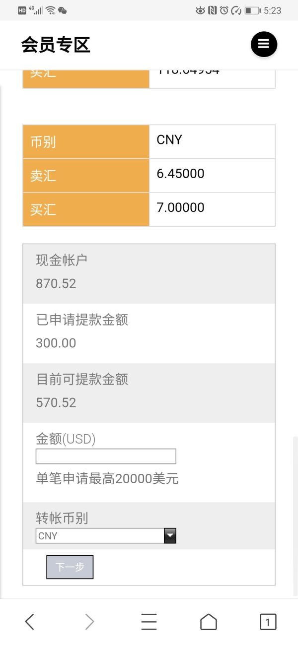
Task: Open the browser three-line menu
Action: click(x=149, y=621)
